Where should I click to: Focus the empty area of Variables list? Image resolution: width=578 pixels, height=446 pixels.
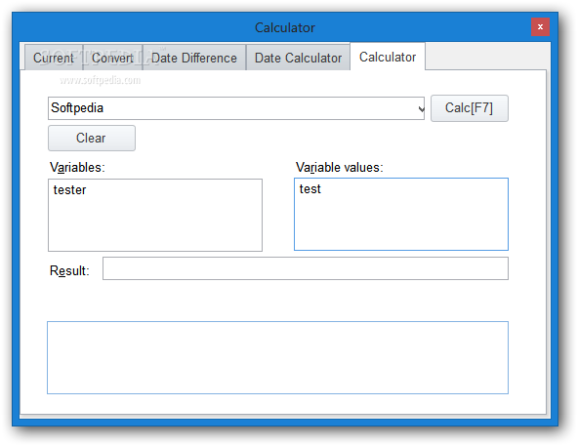[155, 224]
